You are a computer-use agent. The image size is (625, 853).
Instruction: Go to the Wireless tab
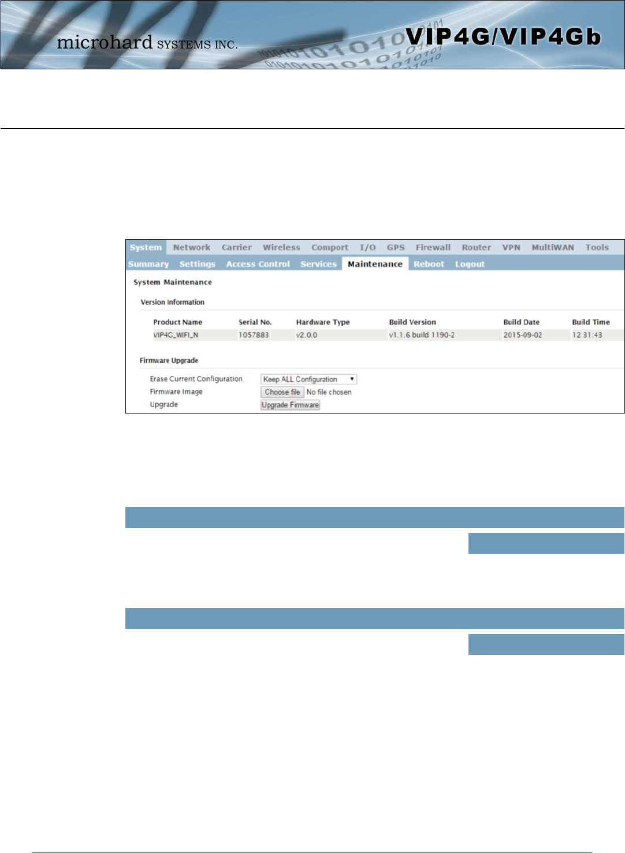click(281, 248)
